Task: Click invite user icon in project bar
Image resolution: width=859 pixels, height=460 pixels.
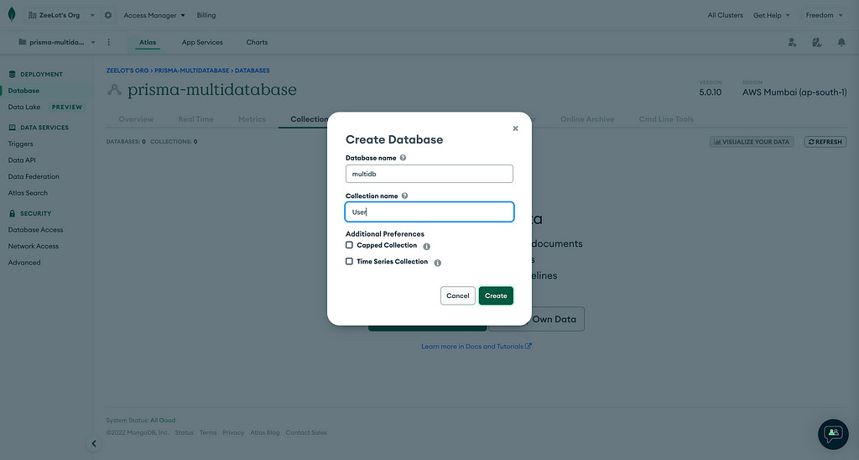Action: coord(792,42)
